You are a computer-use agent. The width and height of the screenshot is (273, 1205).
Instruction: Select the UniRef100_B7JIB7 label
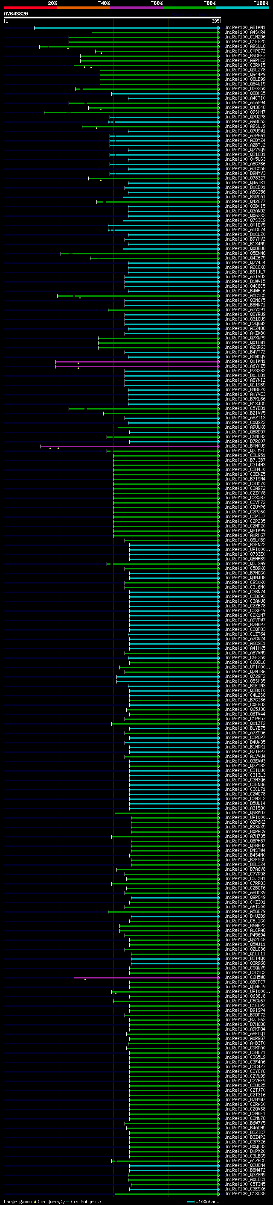(244, 460)
